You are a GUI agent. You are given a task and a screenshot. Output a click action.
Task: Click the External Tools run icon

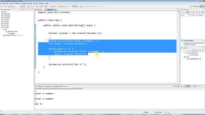click(45, 6)
